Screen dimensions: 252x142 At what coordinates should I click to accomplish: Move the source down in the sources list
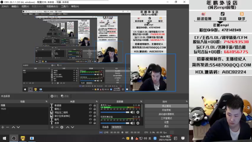click(73, 127)
